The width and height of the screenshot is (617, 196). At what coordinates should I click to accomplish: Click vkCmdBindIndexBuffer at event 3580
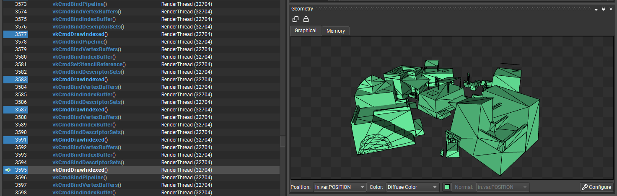[84, 57]
